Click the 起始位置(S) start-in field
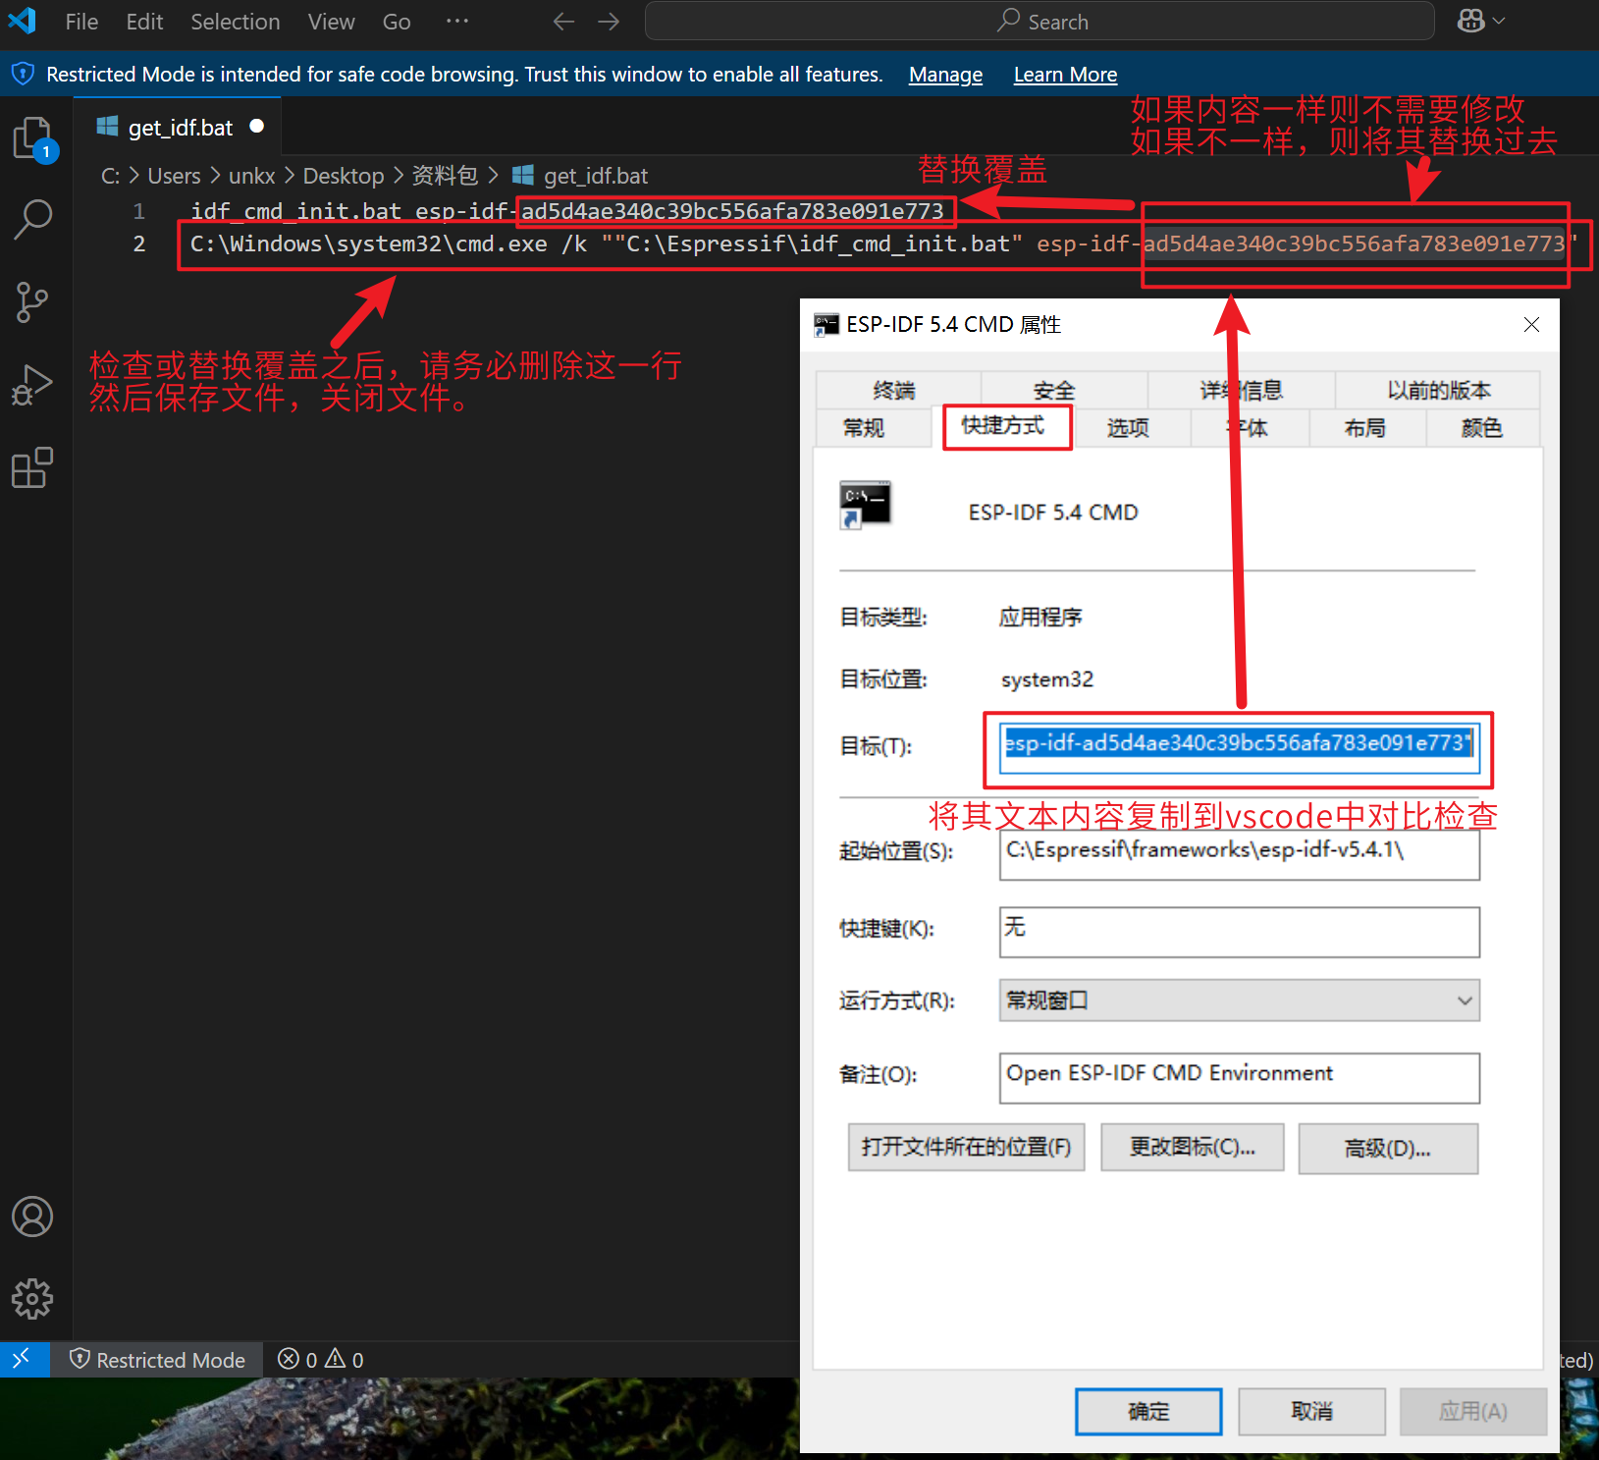This screenshot has height=1460, width=1599. click(1239, 854)
